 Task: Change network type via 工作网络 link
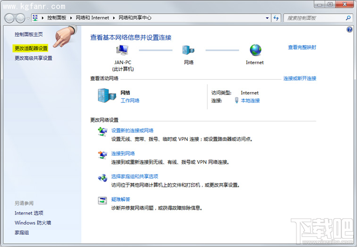130,101
